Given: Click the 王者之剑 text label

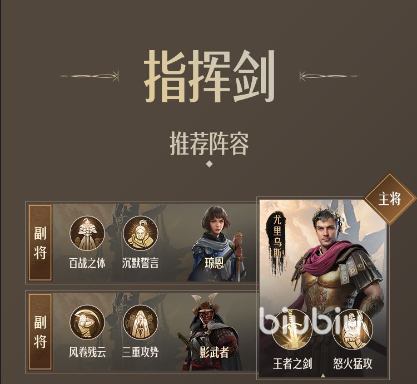Looking at the screenshot, I should pyautogui.click(x=292, y=363).
